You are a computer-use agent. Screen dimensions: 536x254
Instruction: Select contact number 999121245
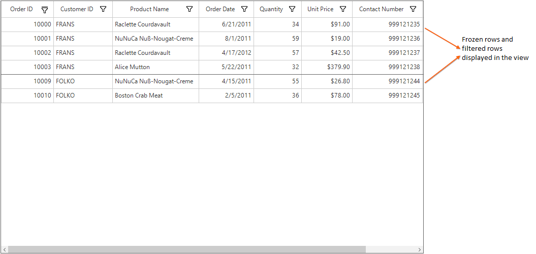388,96
